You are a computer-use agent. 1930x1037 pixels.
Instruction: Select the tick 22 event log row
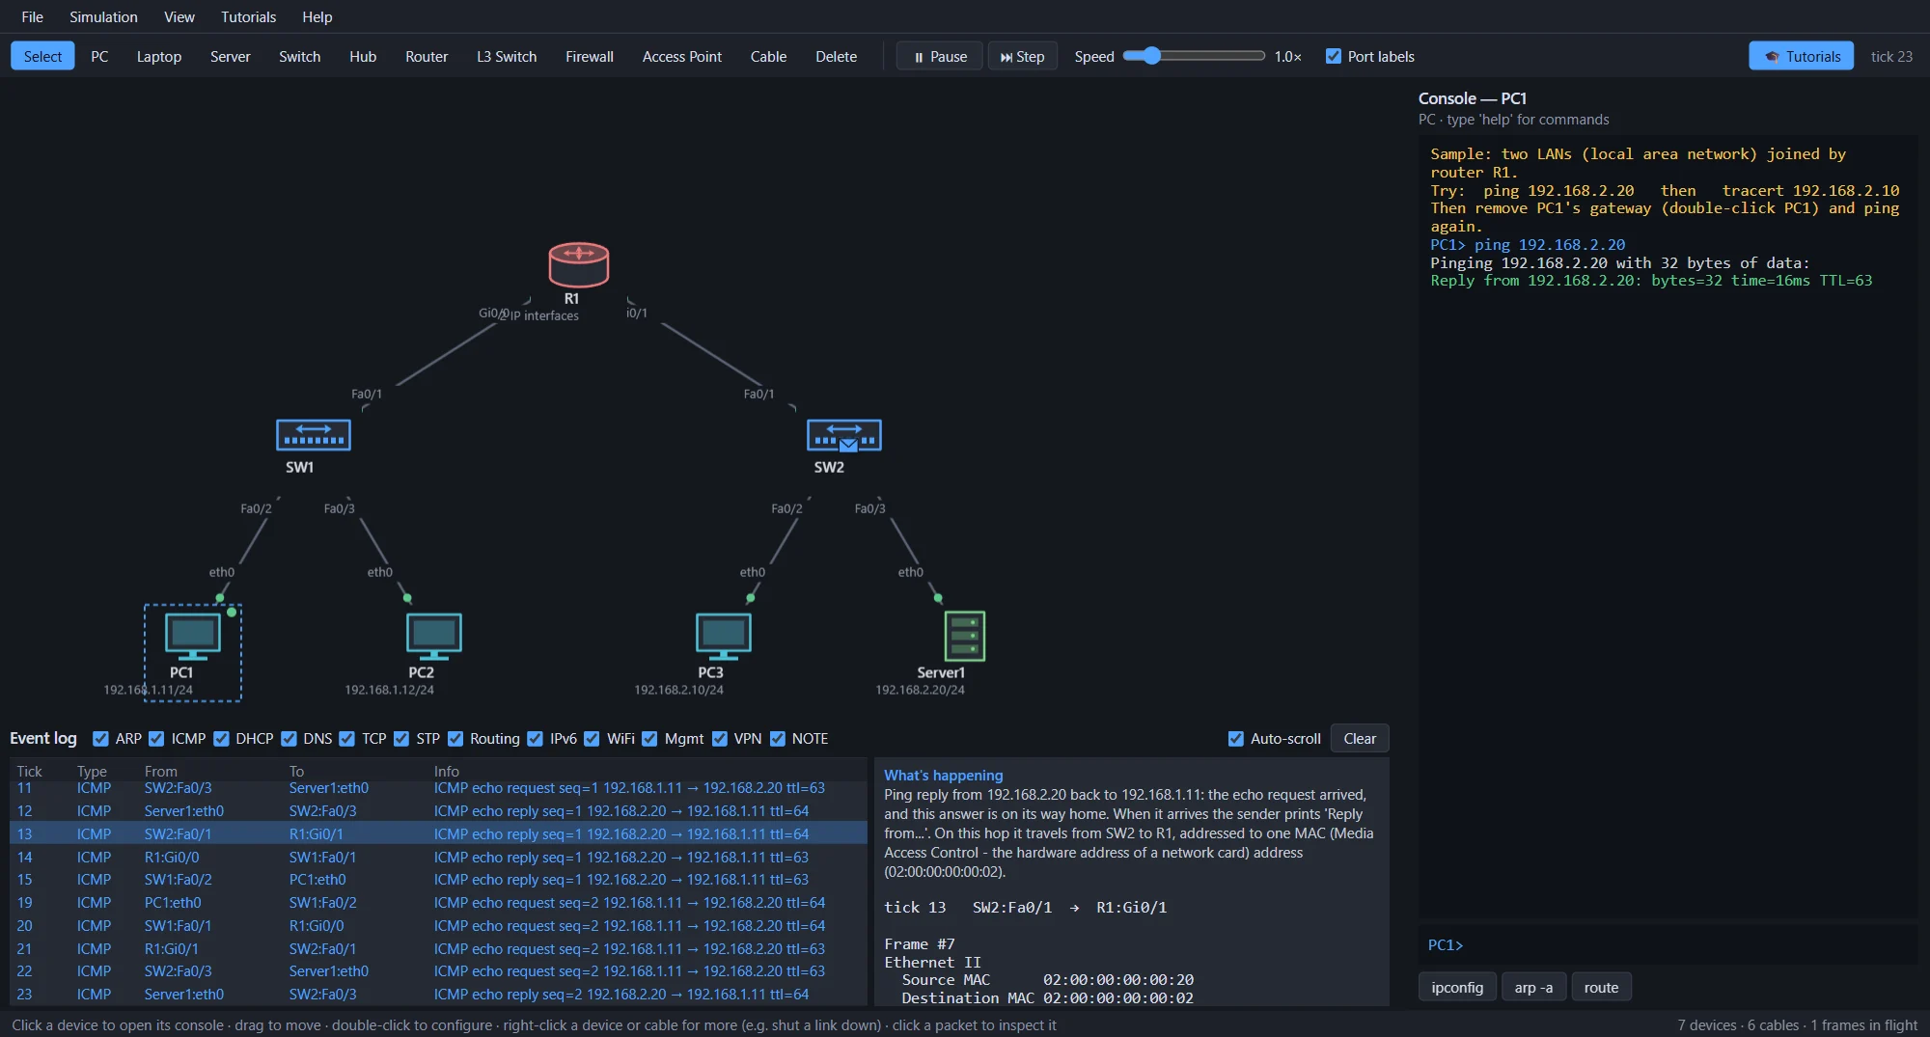tap(438, 971)
